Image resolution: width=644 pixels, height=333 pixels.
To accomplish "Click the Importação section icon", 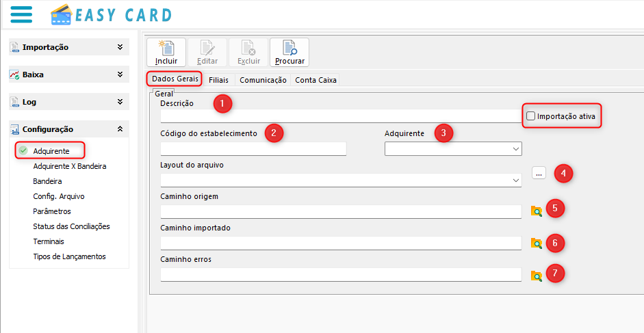I will coord(15,47).
